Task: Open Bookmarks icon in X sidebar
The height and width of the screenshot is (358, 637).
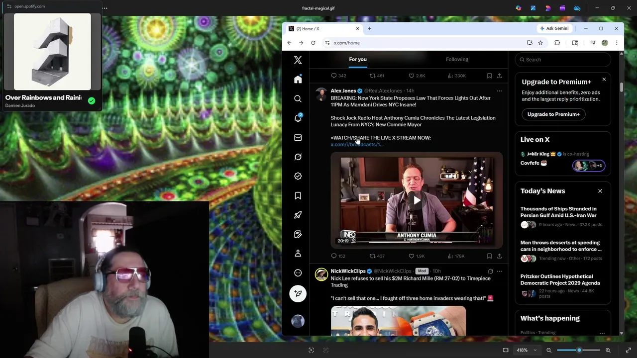Action: pyautogui.click(x=298, y=195)
